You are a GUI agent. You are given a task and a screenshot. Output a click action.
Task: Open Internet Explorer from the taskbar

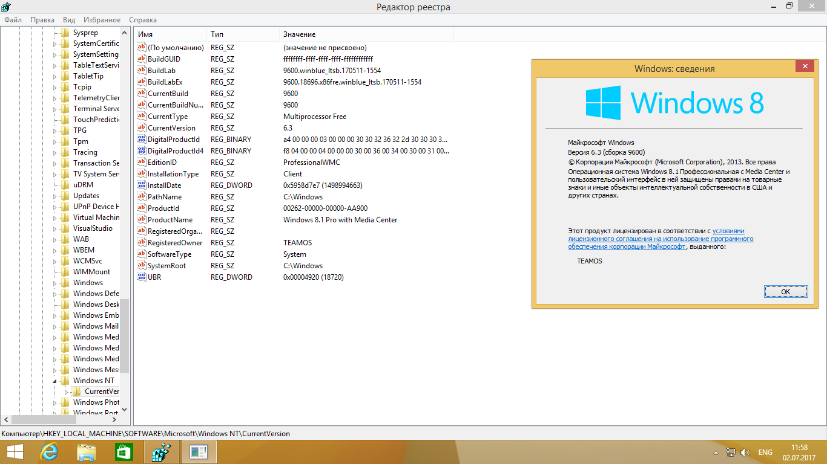[x=48, y=452]
